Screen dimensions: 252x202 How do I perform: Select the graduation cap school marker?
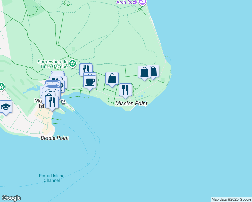pyautogui.click(x=6, y=107)
